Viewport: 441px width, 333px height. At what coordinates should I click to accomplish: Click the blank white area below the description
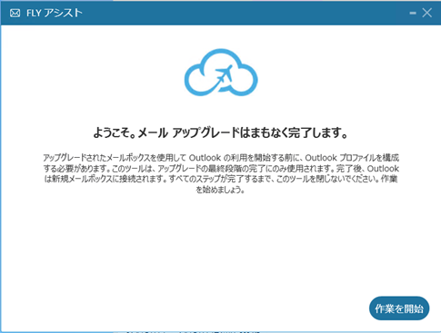pos(221,242)
